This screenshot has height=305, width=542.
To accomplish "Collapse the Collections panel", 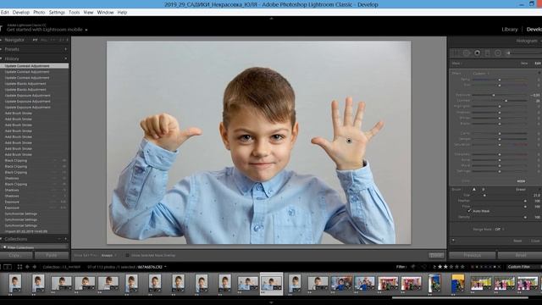I will (2, 239).
